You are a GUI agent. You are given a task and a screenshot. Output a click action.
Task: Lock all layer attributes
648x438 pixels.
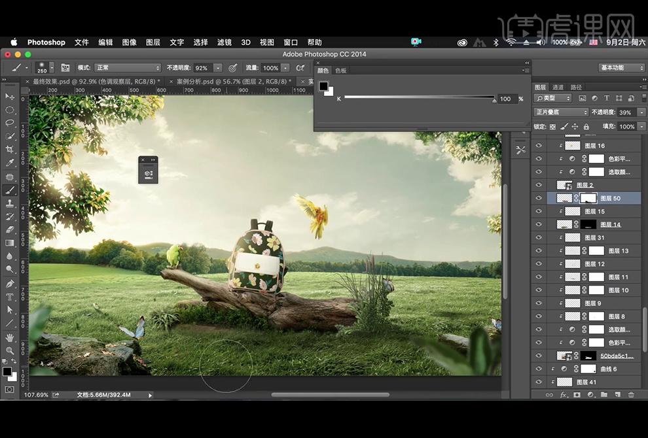point(586,127)
